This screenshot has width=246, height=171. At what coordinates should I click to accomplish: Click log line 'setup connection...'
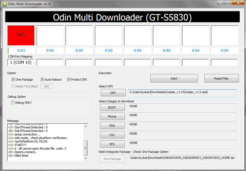click(24, 134)
